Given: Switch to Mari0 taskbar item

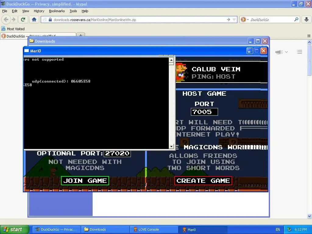Looking at the screenshot, I should pyautogui.click(x=203, y=229).
